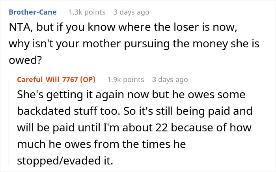The image size is (276, 172).
Task: Click the 1.9k points score
Action: tap(126, 80)
